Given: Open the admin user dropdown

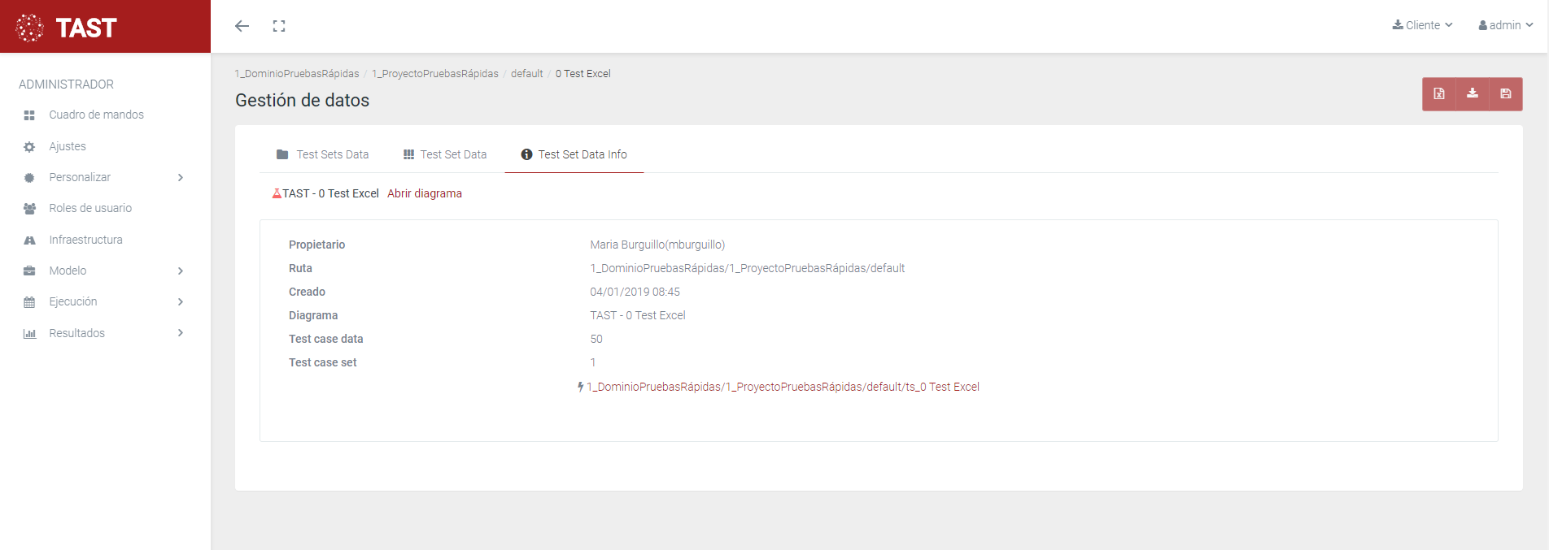Looking at the screenshot, I should (1505, 25).
